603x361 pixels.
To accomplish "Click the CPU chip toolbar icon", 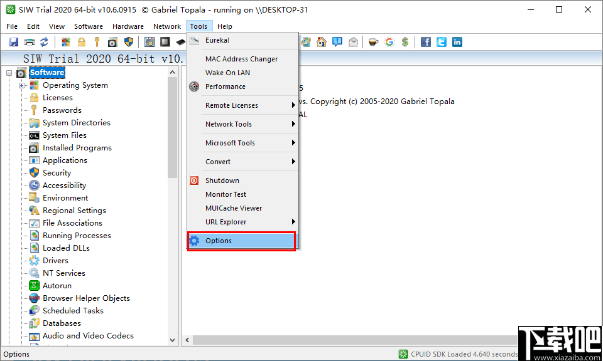I will pyautogui.click(x=165, y=42).
